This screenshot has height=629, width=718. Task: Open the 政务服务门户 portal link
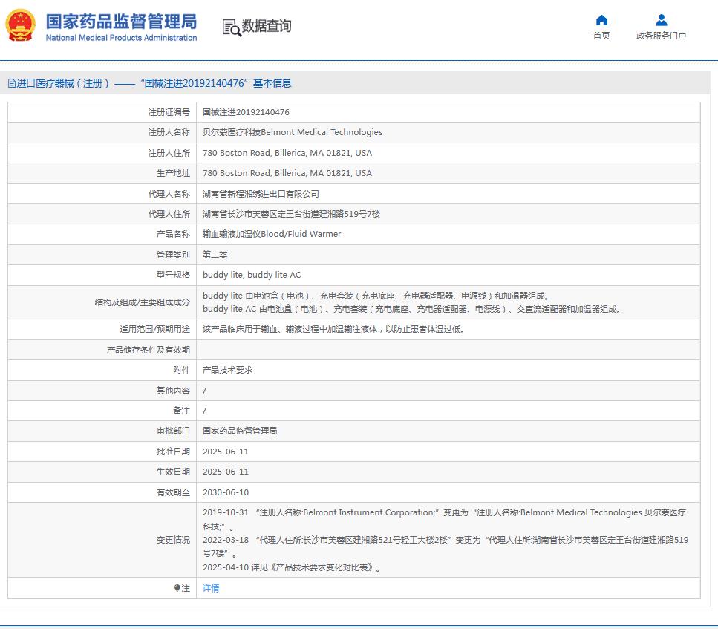click(x=660, y=36)
